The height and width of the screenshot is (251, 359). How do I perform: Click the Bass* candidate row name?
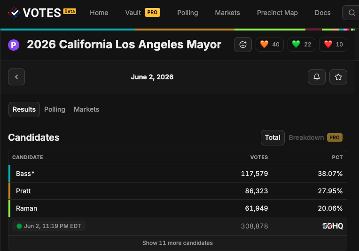click(25, 174)
